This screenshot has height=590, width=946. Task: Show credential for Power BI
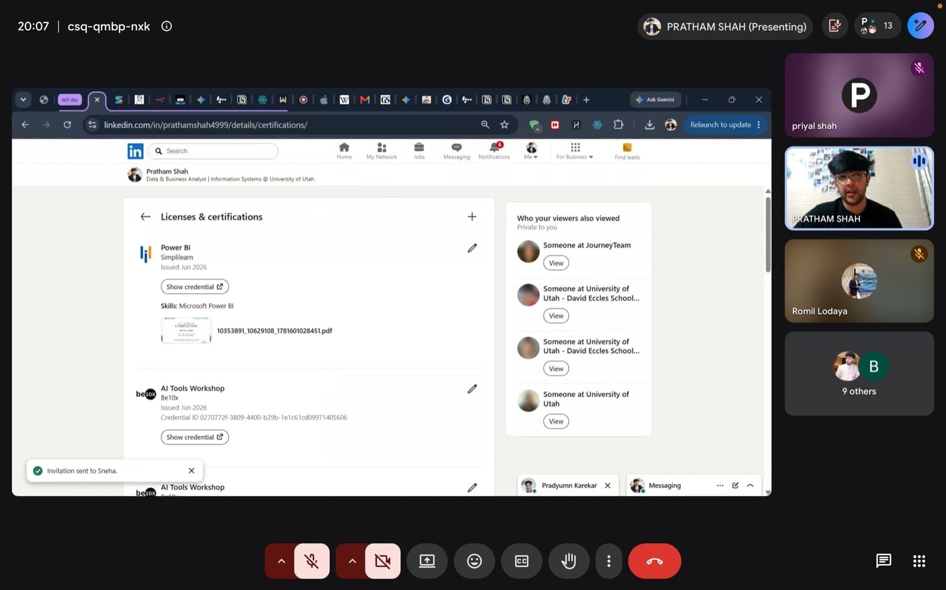195,287
